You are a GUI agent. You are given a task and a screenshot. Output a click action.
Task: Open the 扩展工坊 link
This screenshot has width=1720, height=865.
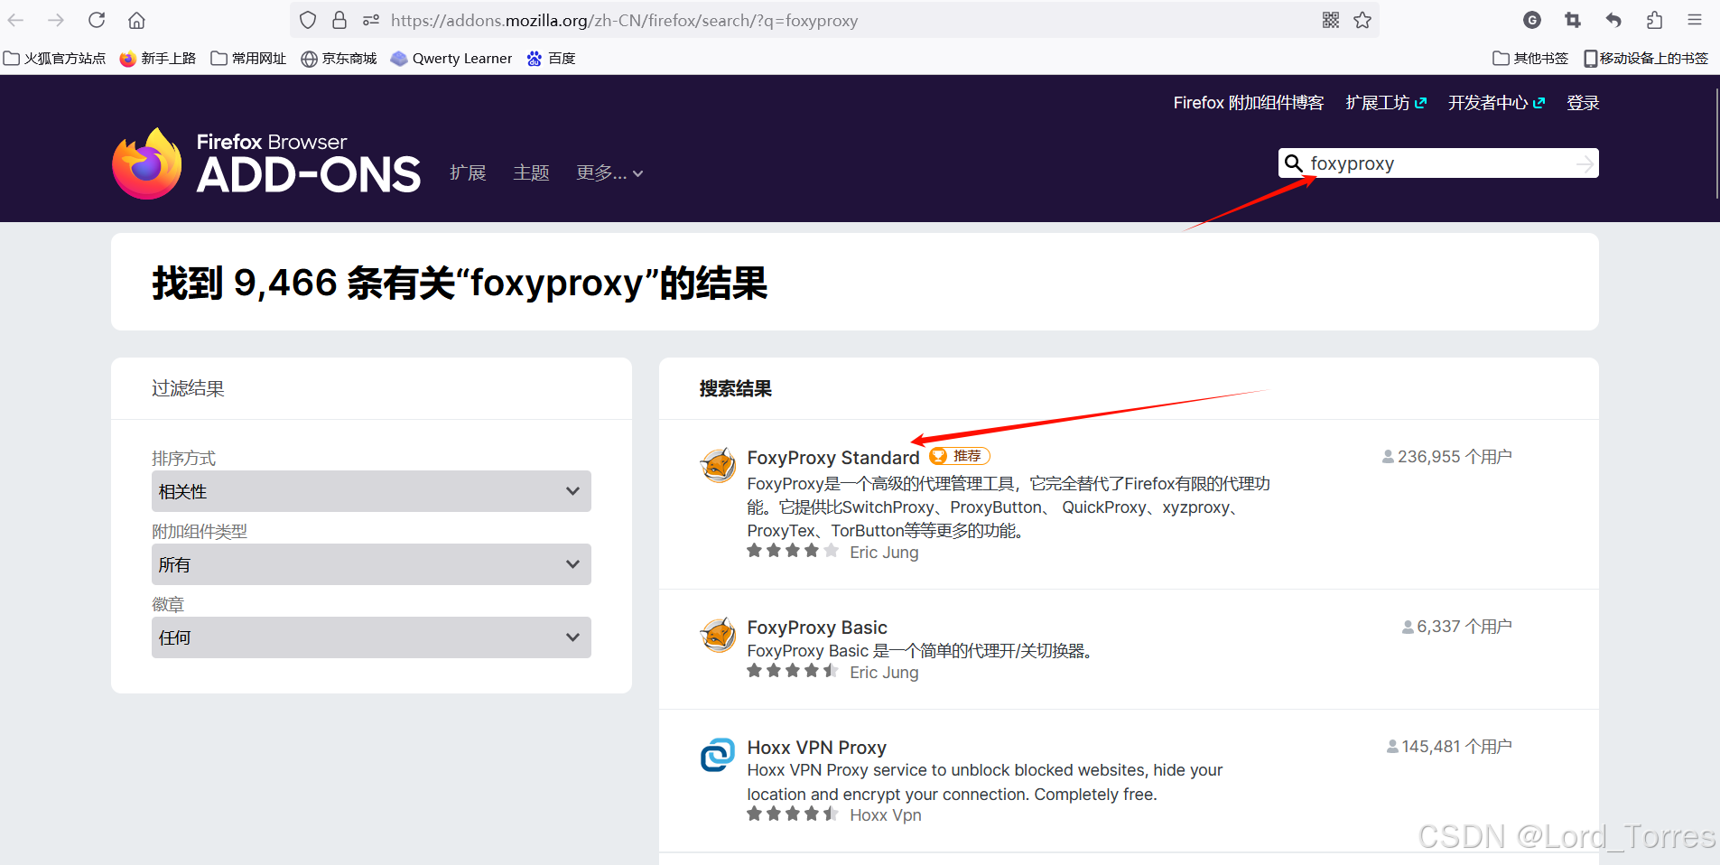(1386, 103)
